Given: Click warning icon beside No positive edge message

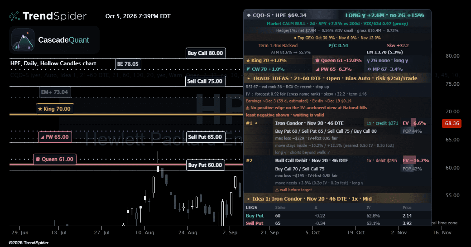Looking at the screenshot, I should (x=248, y=108).
